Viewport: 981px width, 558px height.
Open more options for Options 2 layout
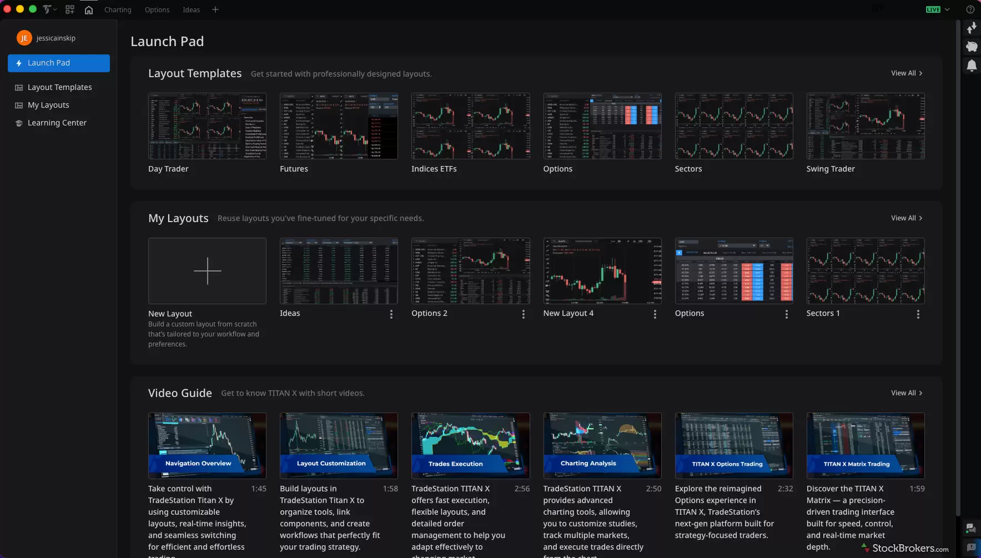tap(524, 314)
